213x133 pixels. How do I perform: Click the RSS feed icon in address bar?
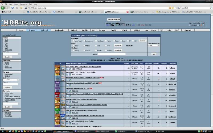click(x=170, y=8)
